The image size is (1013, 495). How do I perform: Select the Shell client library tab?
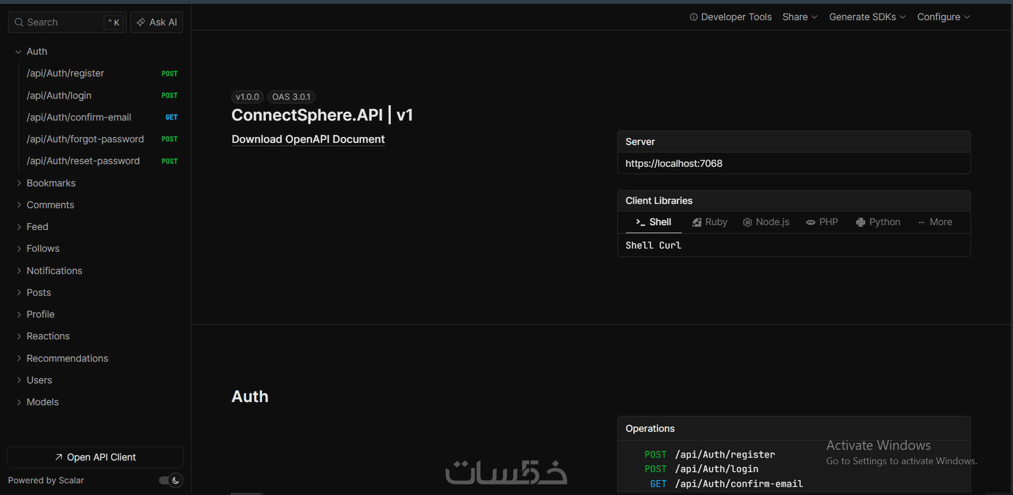(654, 222)
